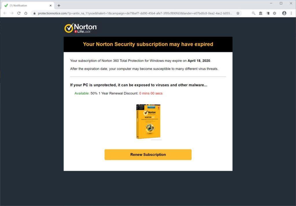Open the magnifier extension icon
Viewport: 296px width, 206px height.
(x=254, y=13)
